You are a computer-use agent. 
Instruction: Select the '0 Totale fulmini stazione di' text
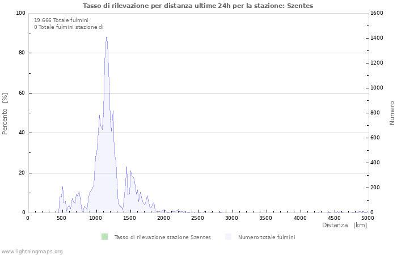tap(69, 27)
